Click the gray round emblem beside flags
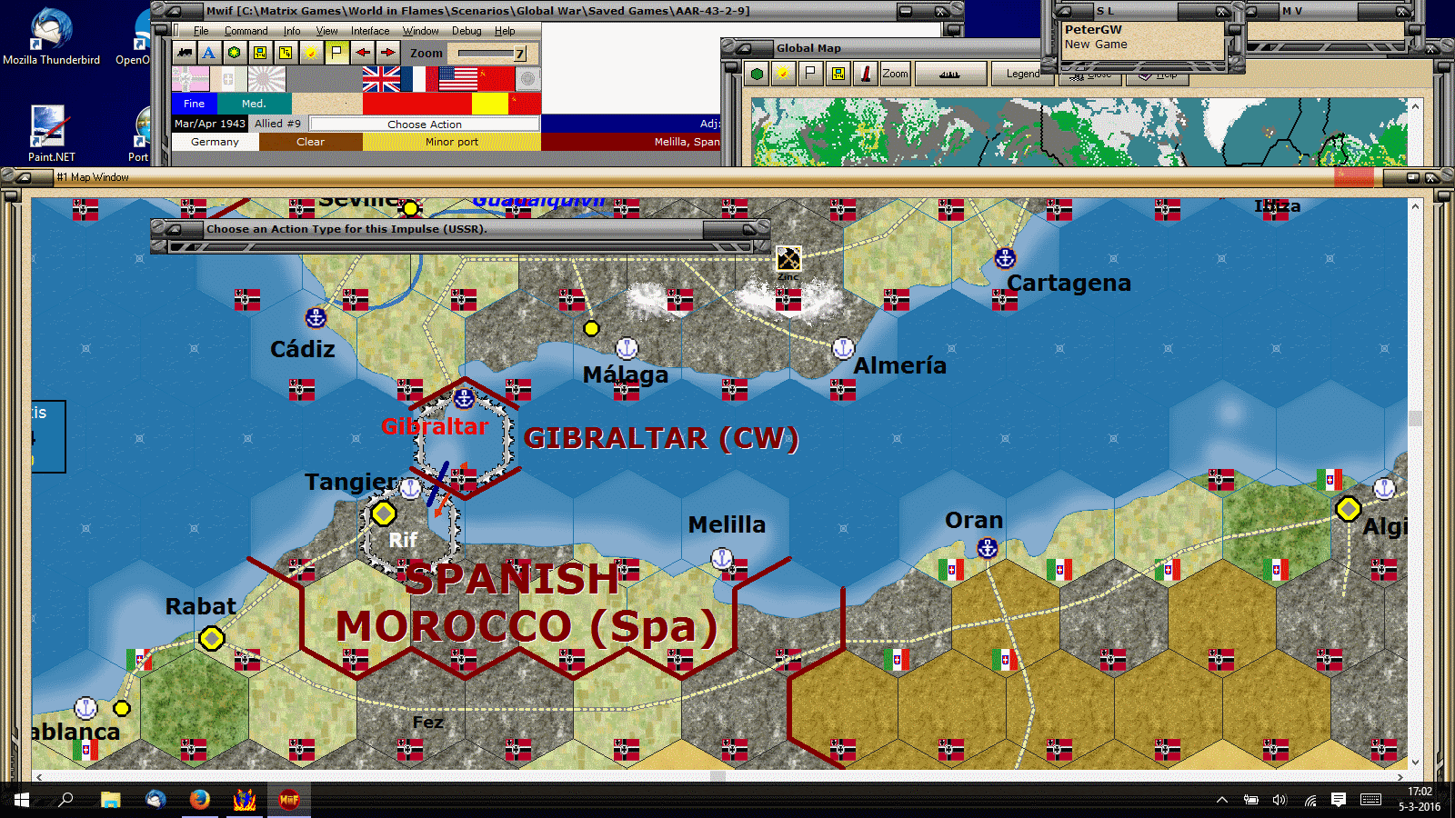This screenshot has width=1455, height=818. 527,79
